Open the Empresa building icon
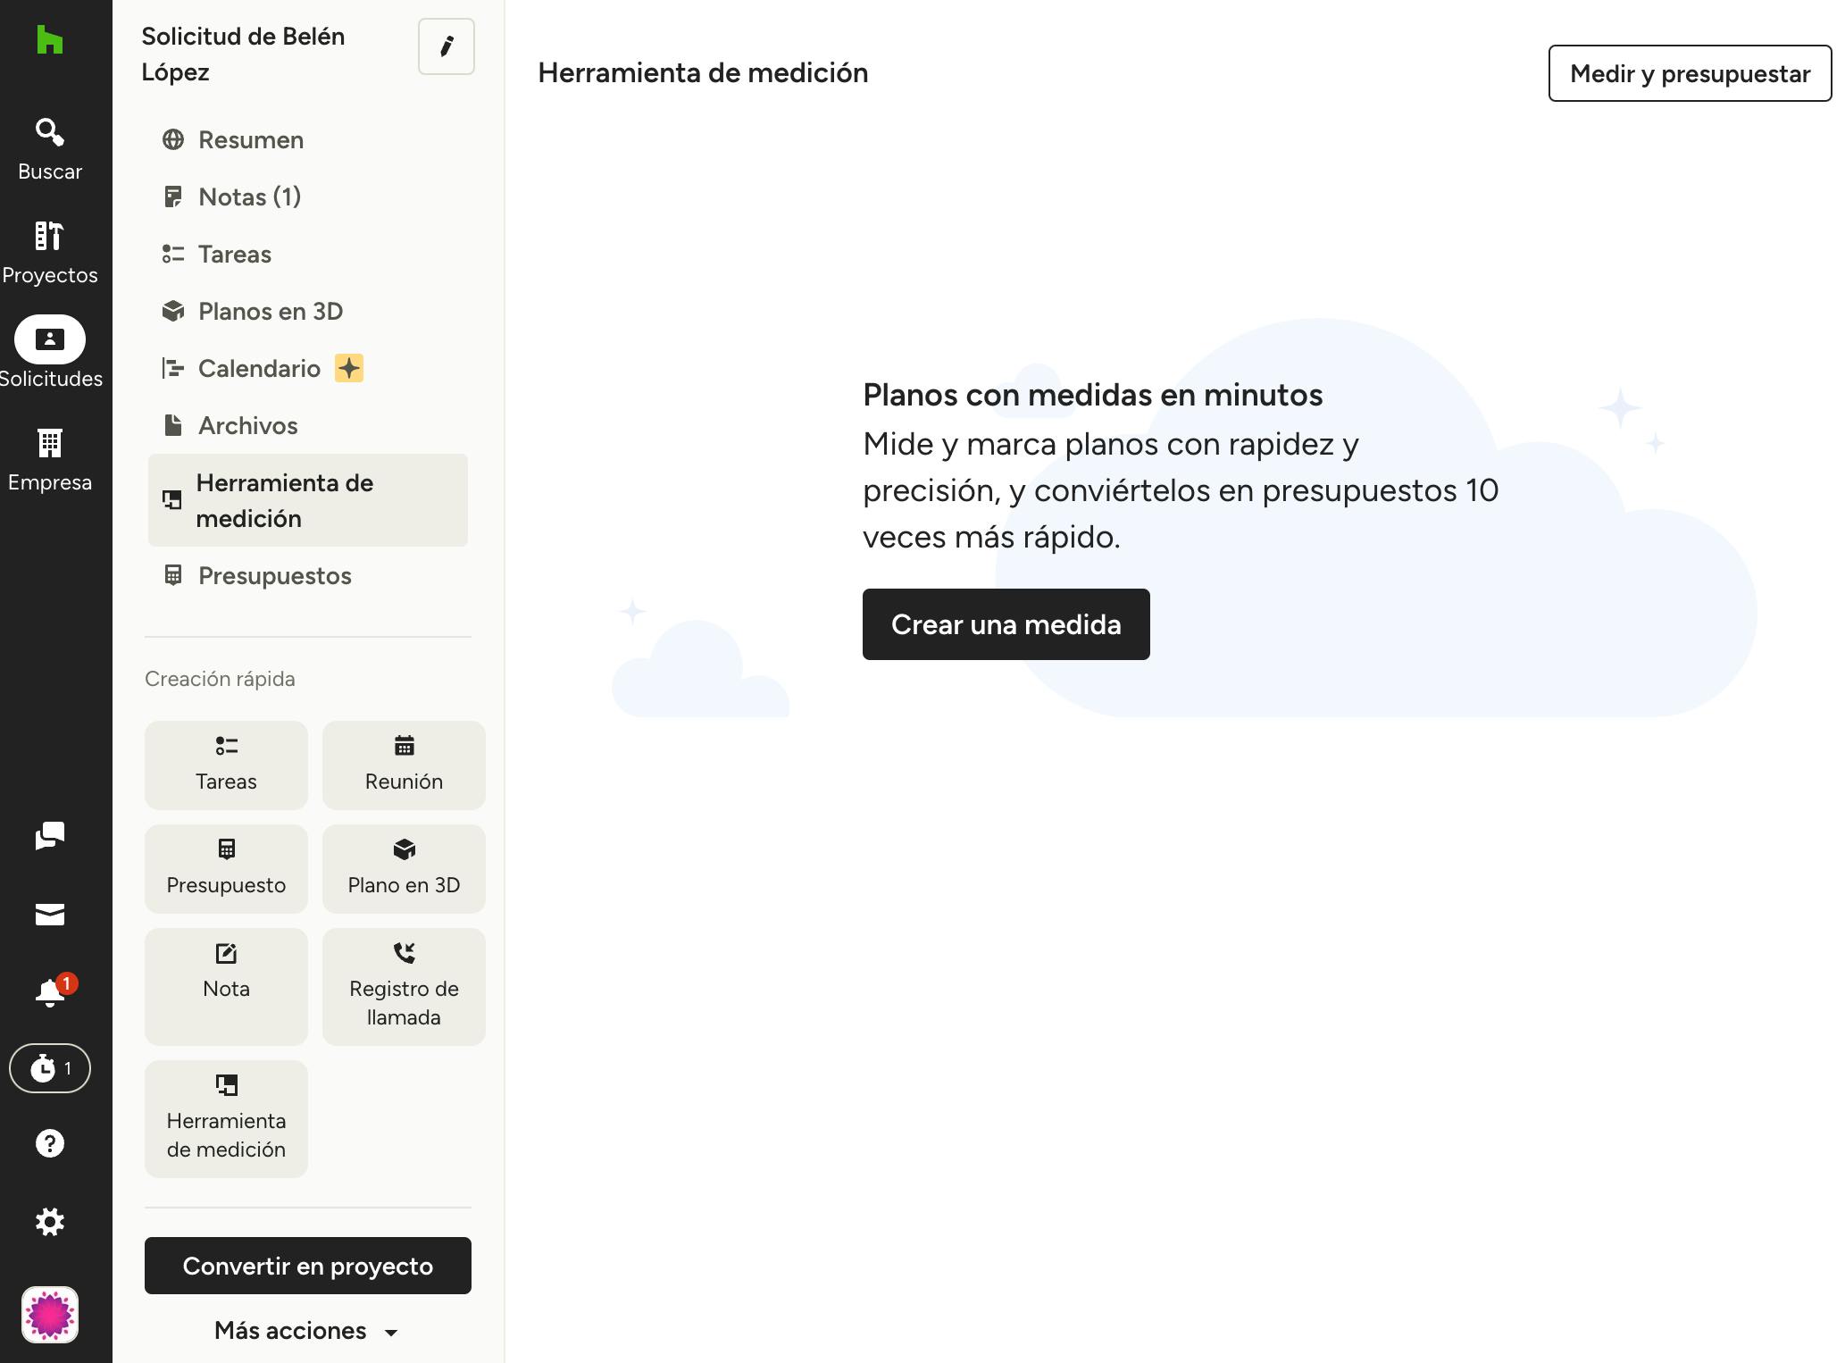Image resolution: width=1845 pixels, height=1363 pixels. 49,459
